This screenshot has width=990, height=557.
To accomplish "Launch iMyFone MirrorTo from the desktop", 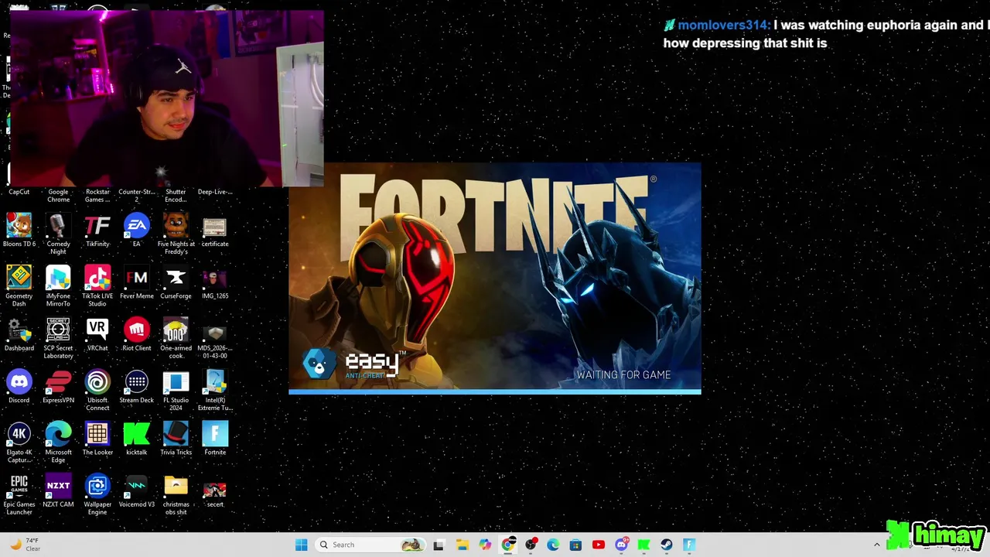I will (58, 286).
